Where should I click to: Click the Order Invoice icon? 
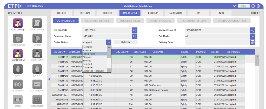pos(37,23)
